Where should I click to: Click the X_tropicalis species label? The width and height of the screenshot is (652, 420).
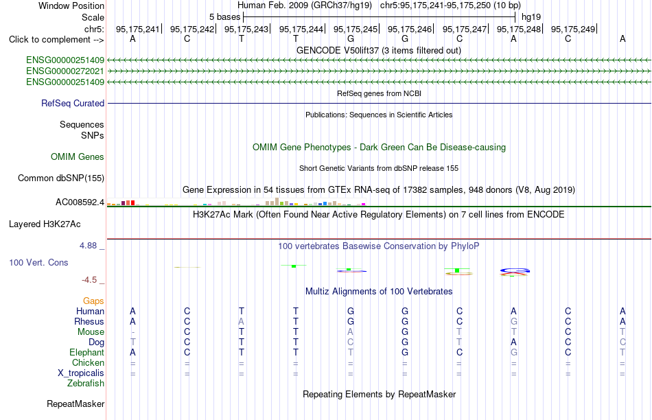tap(81, 373)
